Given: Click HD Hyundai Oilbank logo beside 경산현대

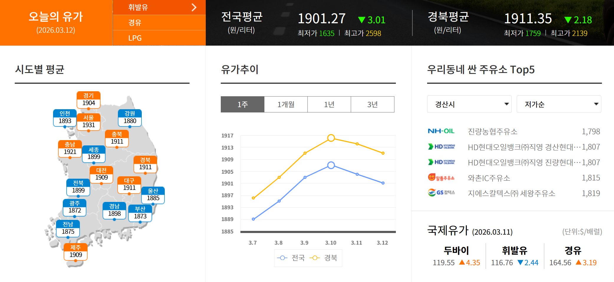Looking at the screenshot, I should click(441, 147).
